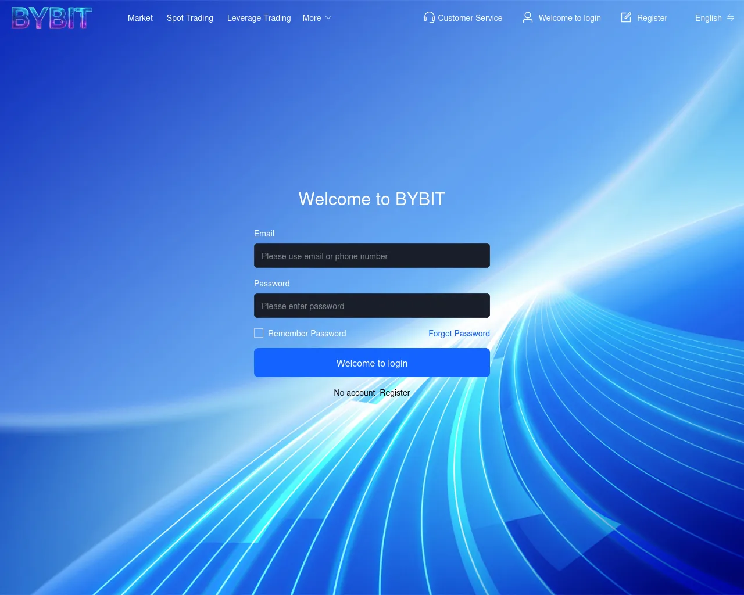Click the BYBIT logo
This screenshot has width=744, height=595.
tap(52, 18)
